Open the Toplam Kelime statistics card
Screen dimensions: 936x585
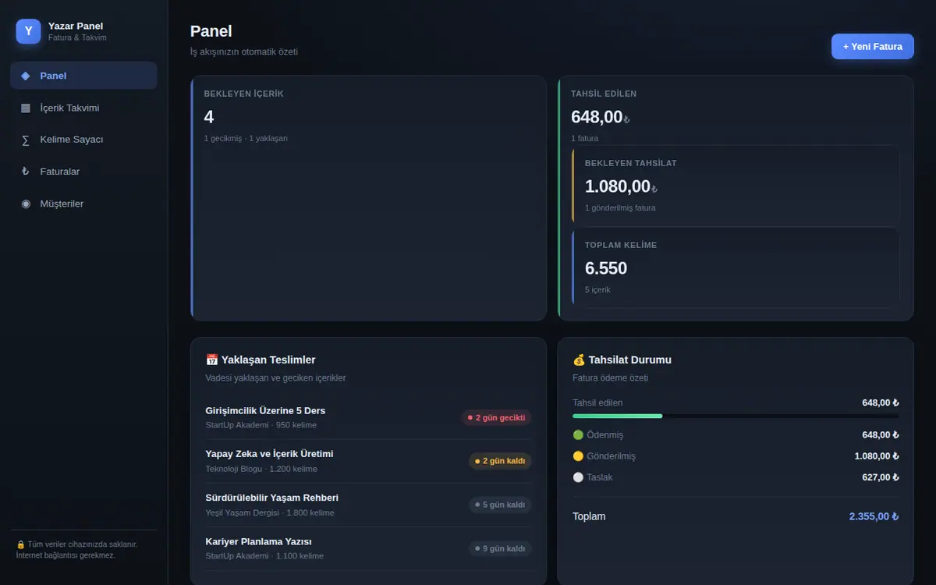[736, 268]
